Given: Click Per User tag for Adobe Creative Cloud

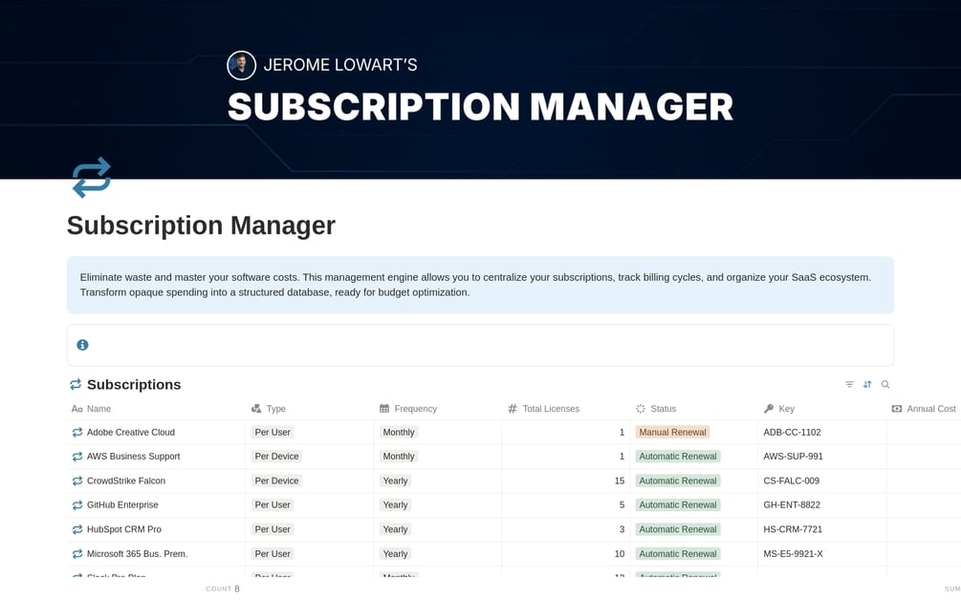Looking at the screenshot, I should coord(273,432).
